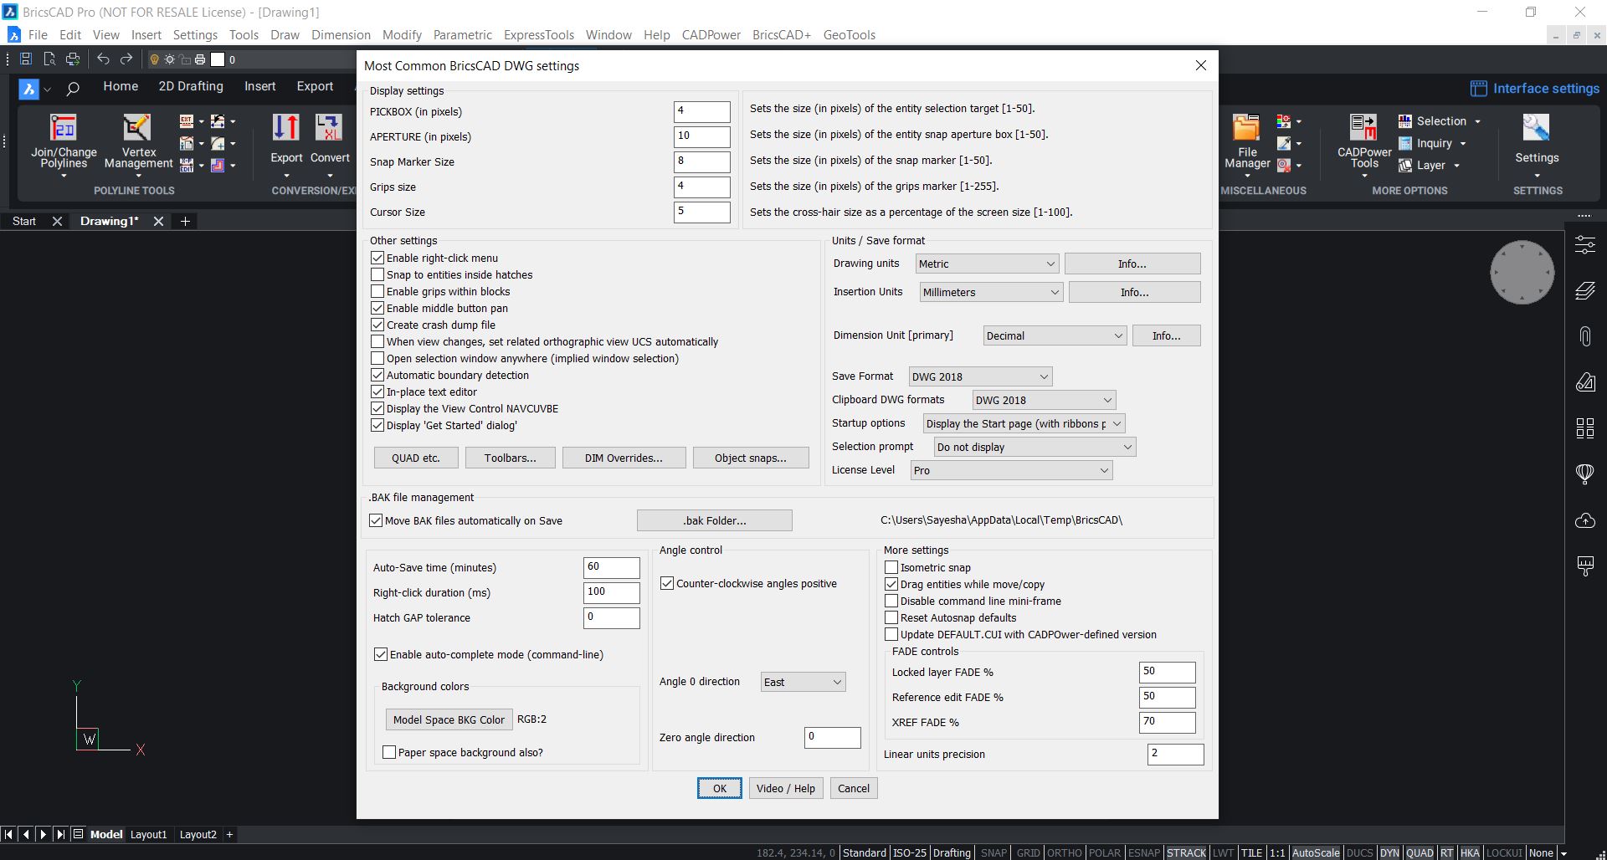1607x860 pixels.
Task: Click the EXT polyline tool icon
Action: coord(187,121)
